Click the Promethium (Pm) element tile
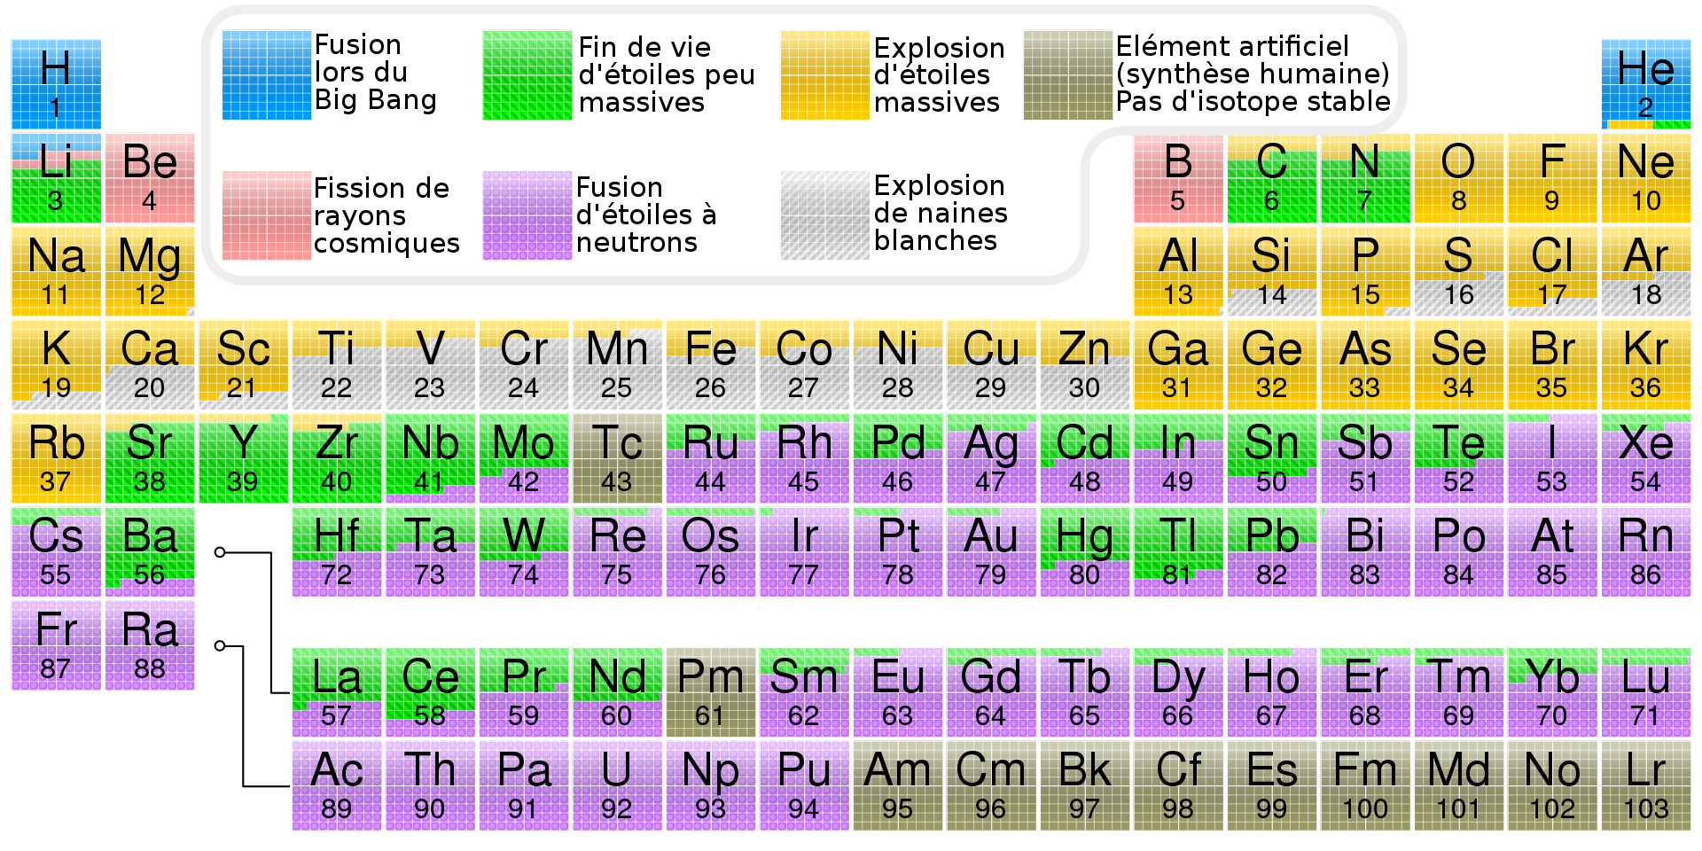Screen dimensions: 1702x851 tap(710, 693)
